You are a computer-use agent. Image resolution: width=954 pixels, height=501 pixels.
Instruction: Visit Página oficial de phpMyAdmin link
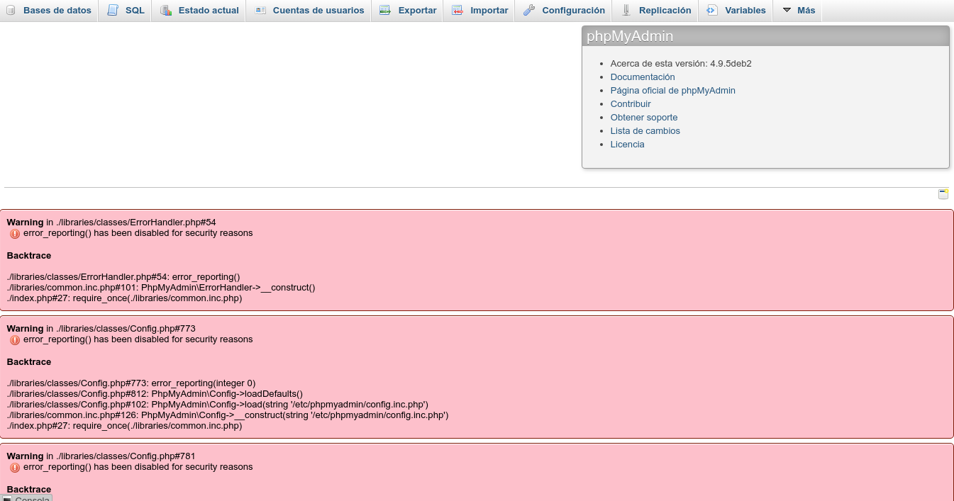[x=673, y=91]
